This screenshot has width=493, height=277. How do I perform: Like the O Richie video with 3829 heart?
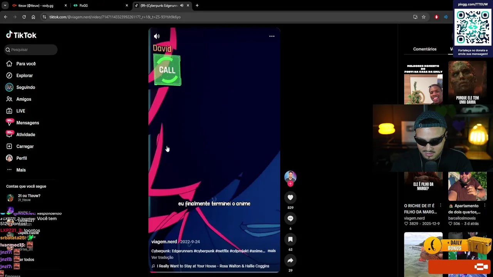tap(406, 224)
